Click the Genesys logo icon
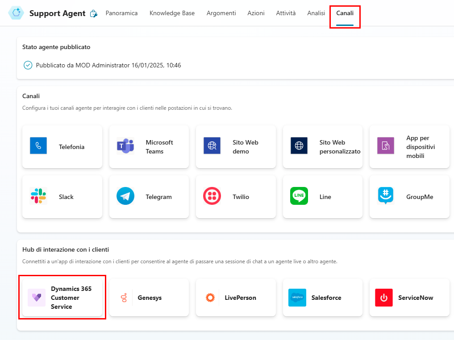The width and height of the screenshot is (454, 340). [x=124, y=298]
